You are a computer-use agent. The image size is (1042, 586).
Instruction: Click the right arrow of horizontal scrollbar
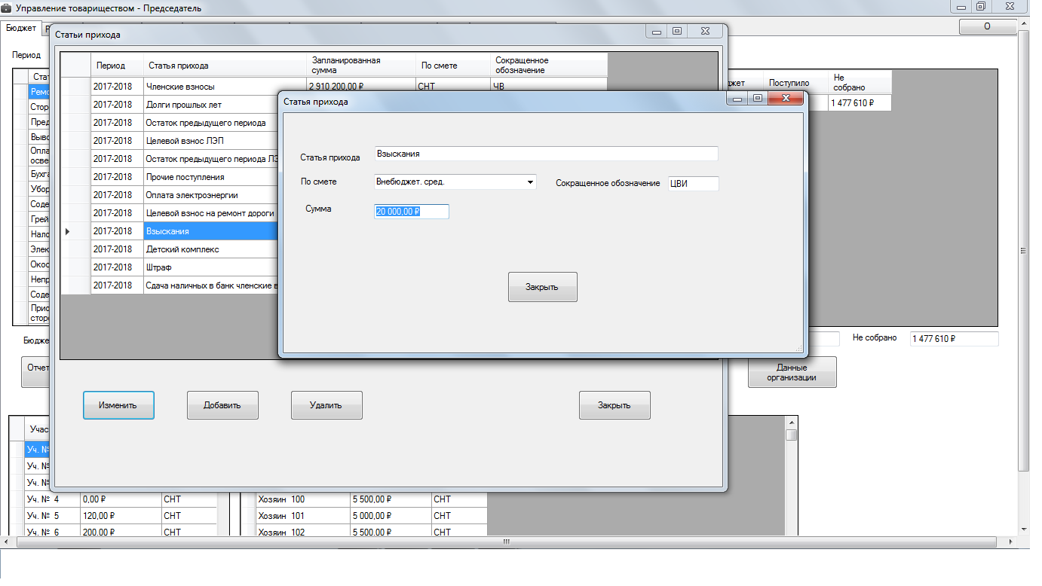1010,542
